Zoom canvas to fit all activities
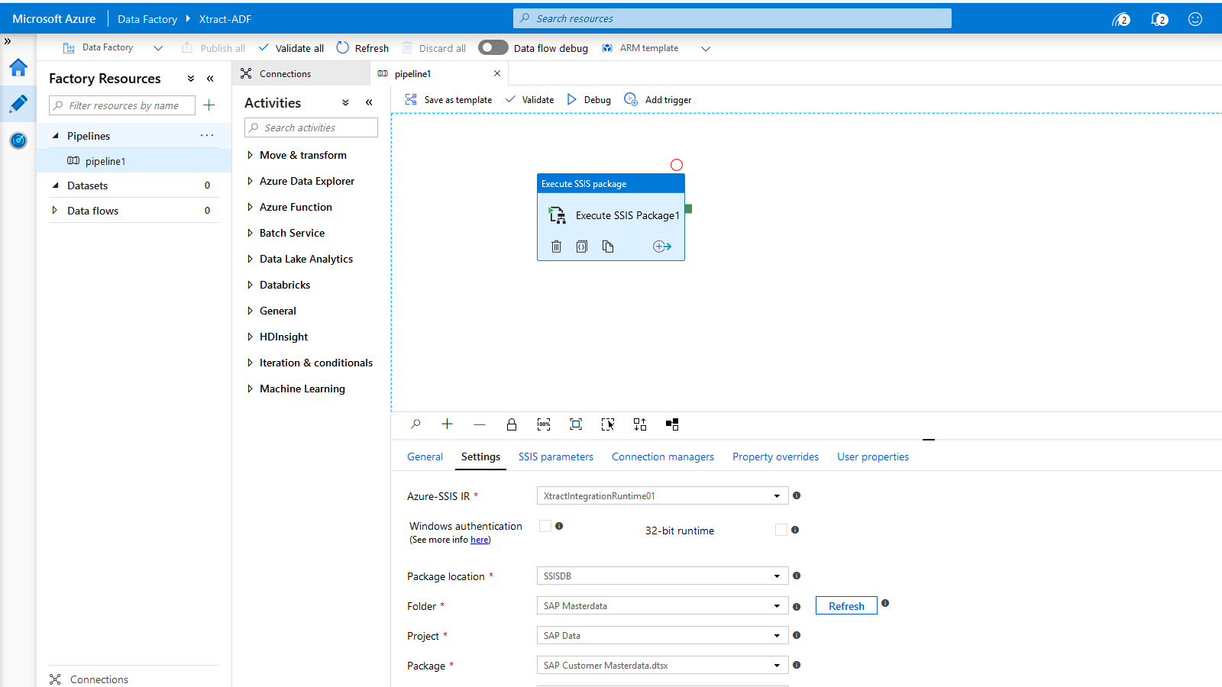 click(x=575, y=424)
